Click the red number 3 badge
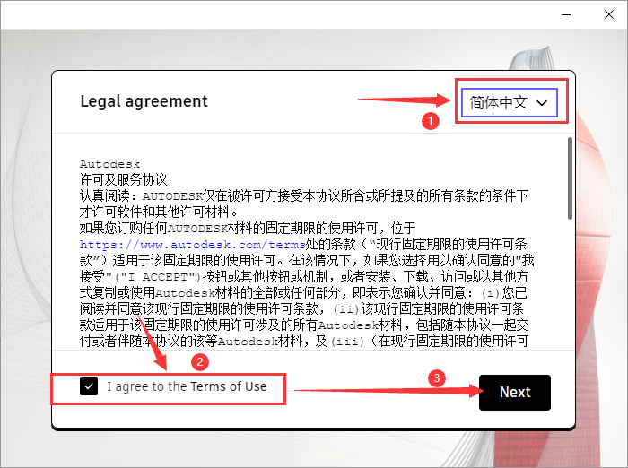Image resolution: width=628 pixels, height=468 pixels. pos(437,378)
